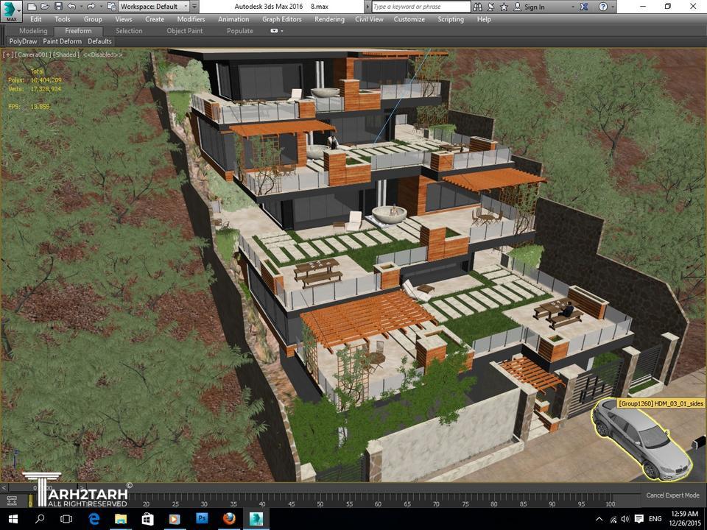Click the binoculars search icon
Screen dimensions: 707x530
tap(479, 7)
